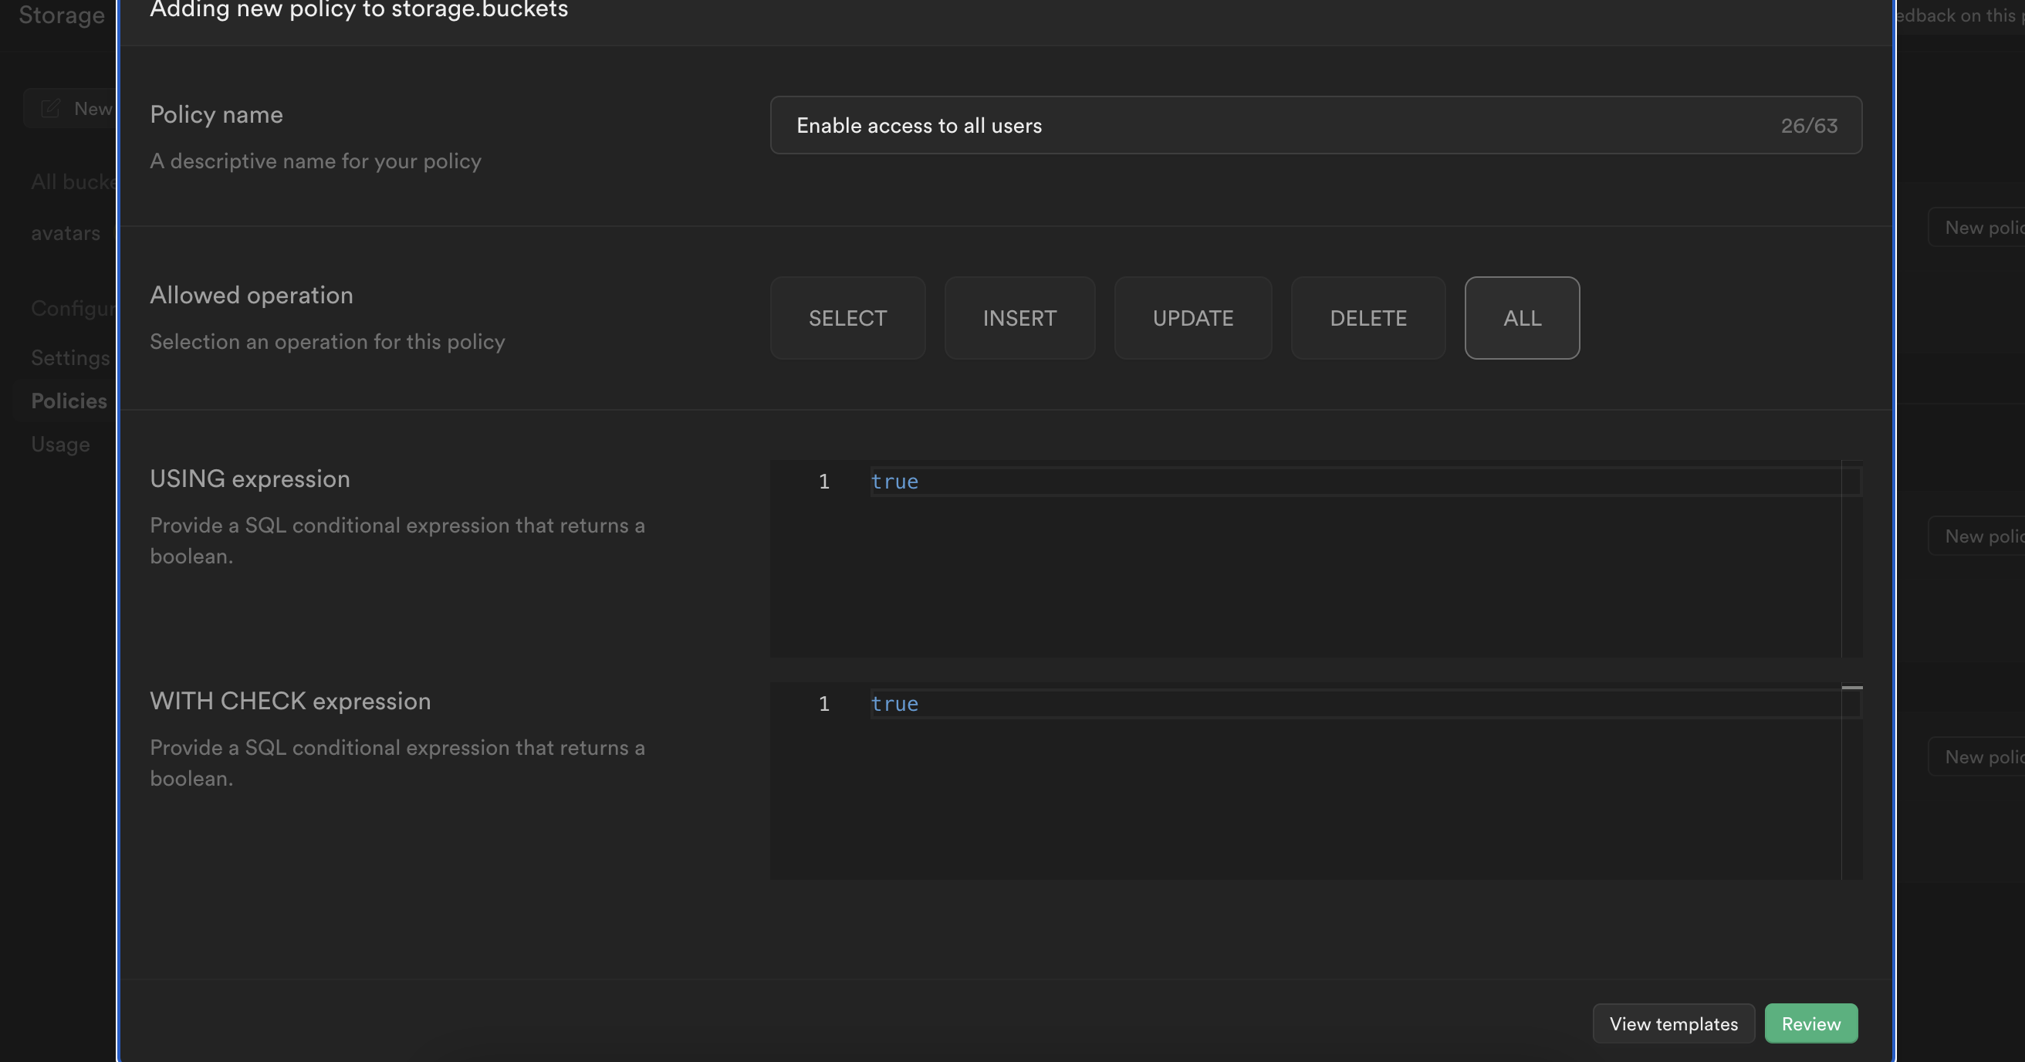This screenshot has height=1062, width=2025.
Task: Select the SELECT operation
Action: (x=847, y=317)
